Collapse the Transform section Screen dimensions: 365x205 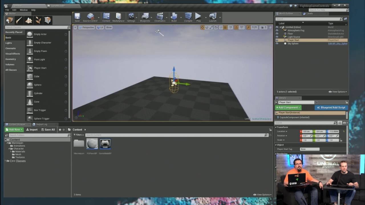pos(276,127)
